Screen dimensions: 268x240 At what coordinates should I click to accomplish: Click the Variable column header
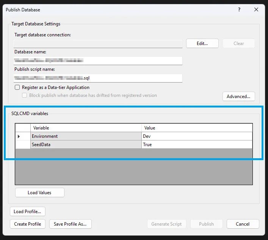[x=86, y=128]
